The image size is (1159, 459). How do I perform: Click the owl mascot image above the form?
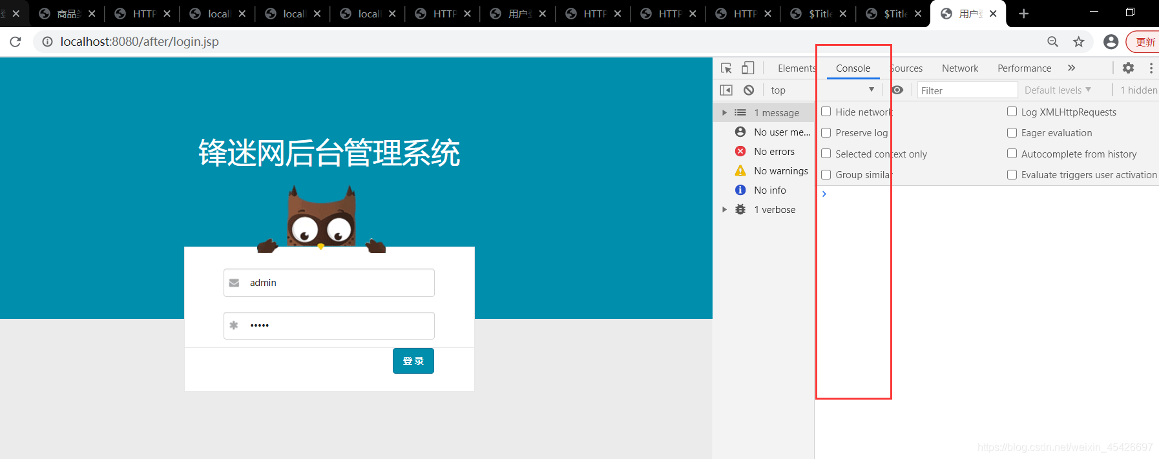click(x=321, y=219)
